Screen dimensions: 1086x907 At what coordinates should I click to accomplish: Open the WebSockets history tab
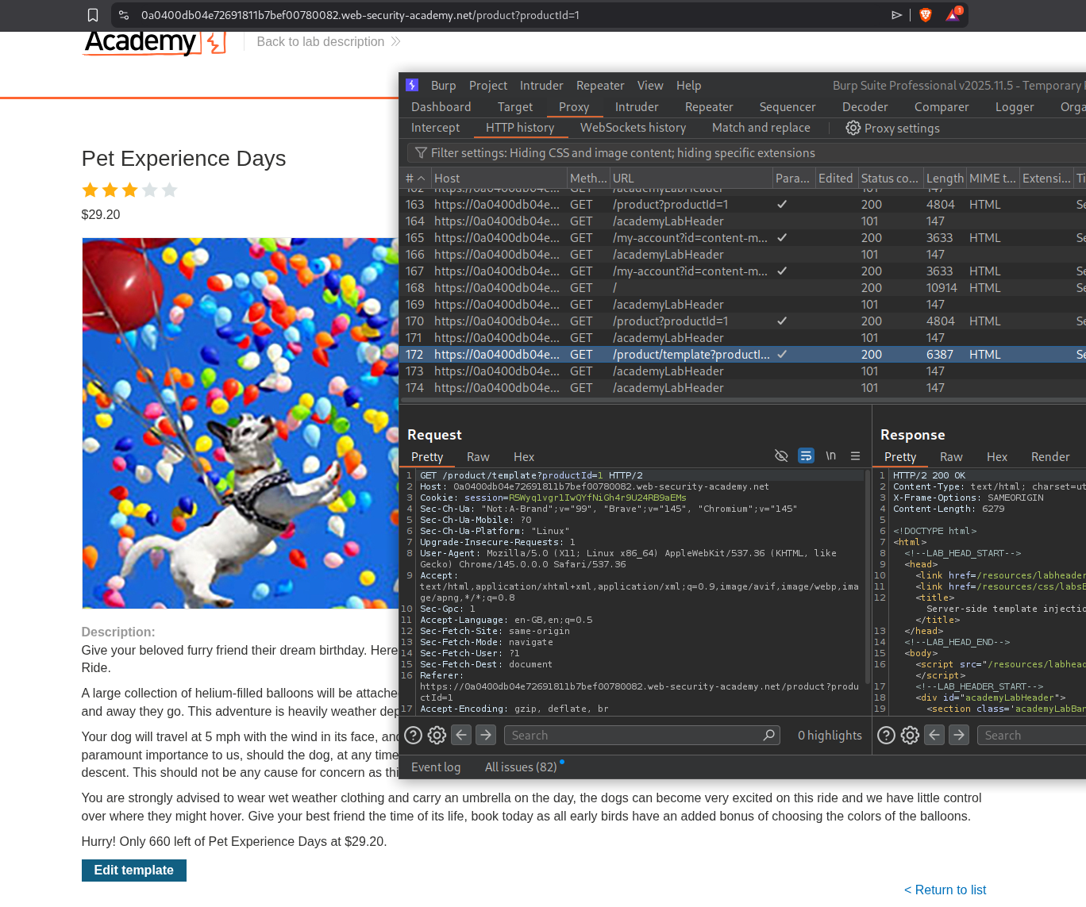click(633, 128)
